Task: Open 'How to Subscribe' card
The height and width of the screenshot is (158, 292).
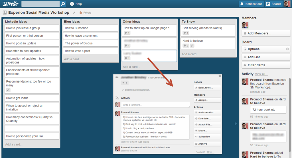Action: 90,28
